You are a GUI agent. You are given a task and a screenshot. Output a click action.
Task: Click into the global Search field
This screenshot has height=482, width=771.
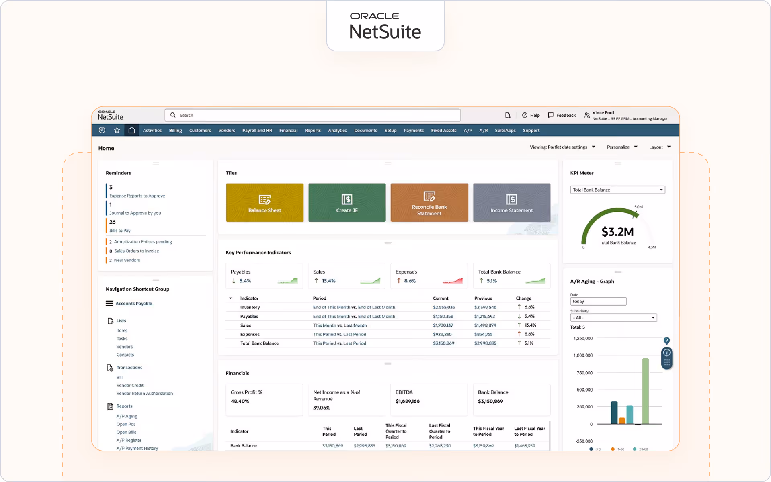click(x=312, y=115)
